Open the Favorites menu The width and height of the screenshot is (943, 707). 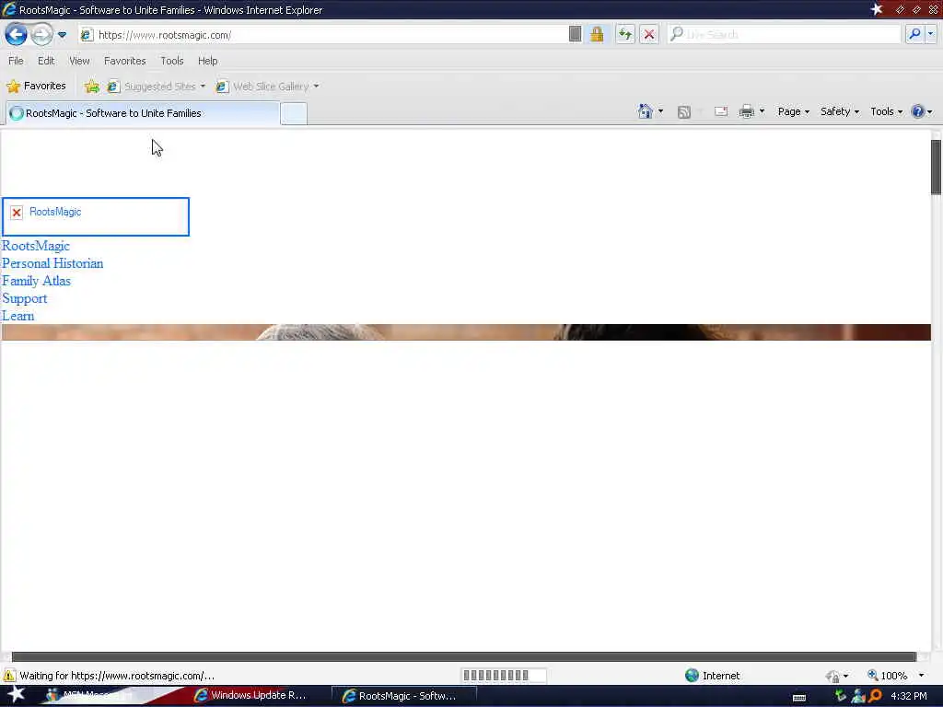[124, 61]
